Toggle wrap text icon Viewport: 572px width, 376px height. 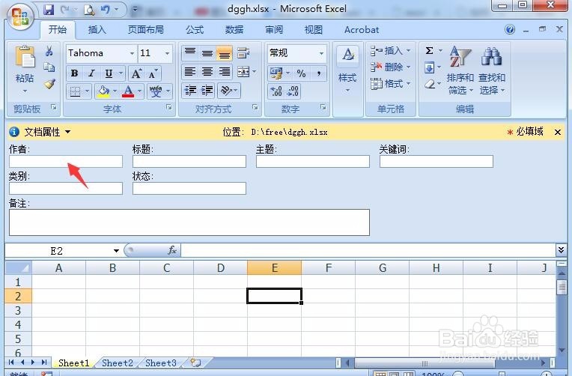click(x=243, y=53)
